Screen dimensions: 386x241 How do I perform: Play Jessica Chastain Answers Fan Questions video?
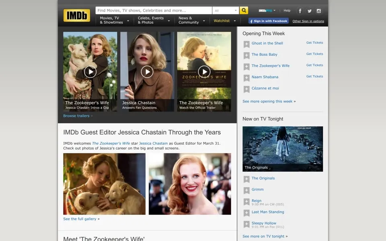[147, 72]
